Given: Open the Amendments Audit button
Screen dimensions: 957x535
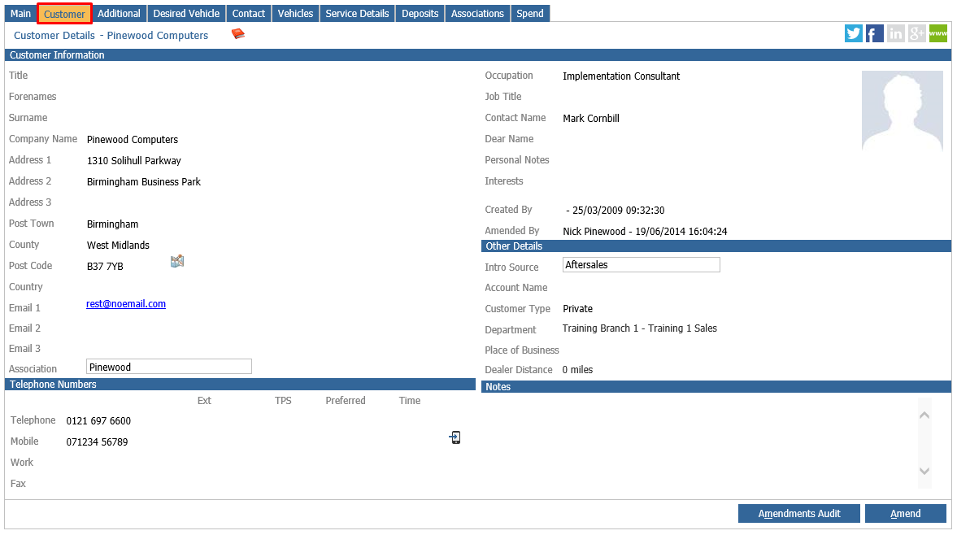Looking at the screenshot, I should point(798,513).
